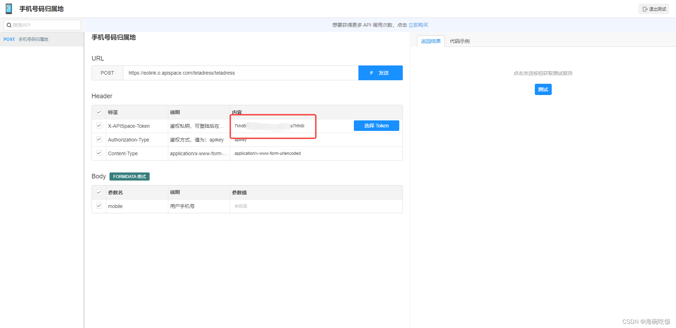Click the X-APISpace-Token content field

pyautogui.click(x=292, y=126)
